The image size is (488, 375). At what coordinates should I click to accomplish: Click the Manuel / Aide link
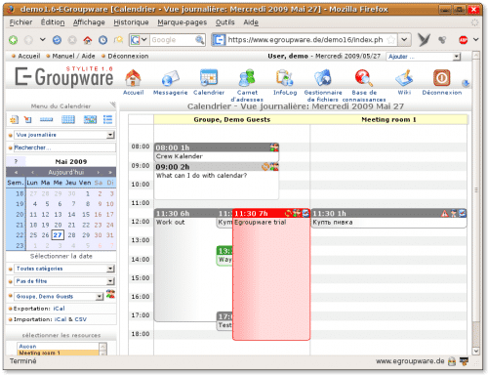pos(73,57)
